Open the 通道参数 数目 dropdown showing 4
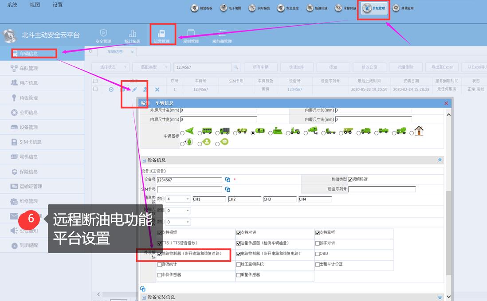Screen dimensions: 487x301 pos(178,199)
